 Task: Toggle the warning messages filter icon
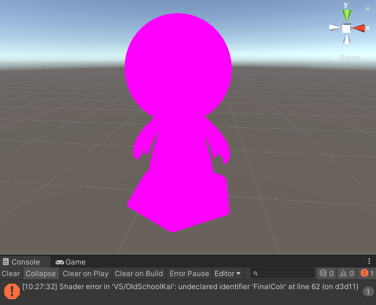(347, 274)
